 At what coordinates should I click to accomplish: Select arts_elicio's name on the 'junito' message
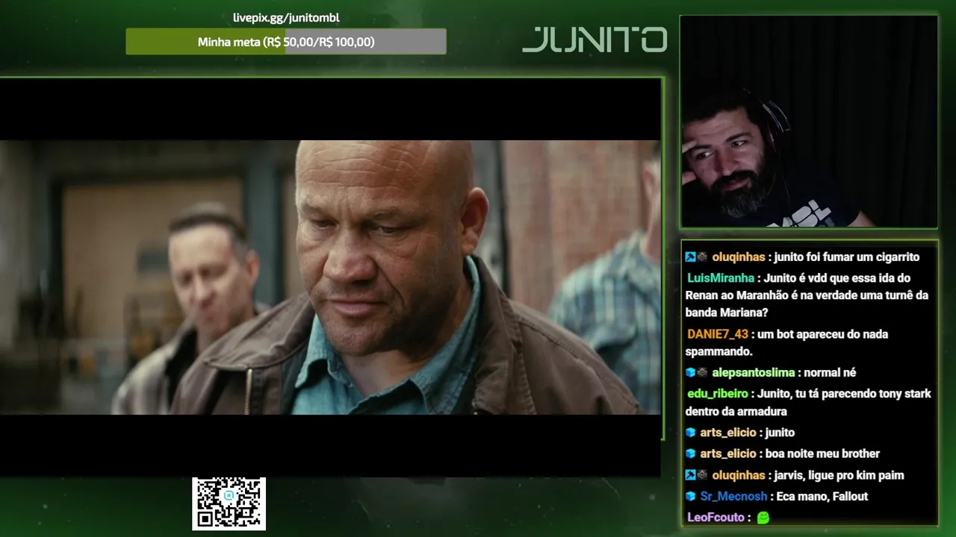coord(728,433)
